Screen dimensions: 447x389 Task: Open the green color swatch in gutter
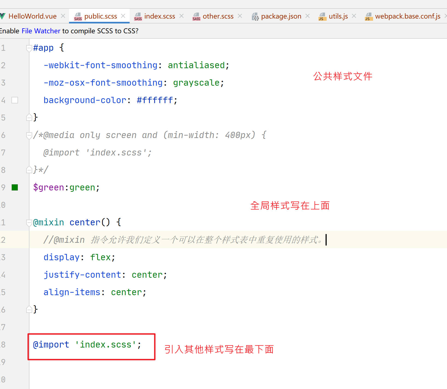pos(15,187)
